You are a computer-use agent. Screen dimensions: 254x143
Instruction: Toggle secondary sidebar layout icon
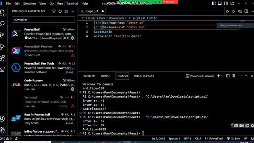[226, 4]
